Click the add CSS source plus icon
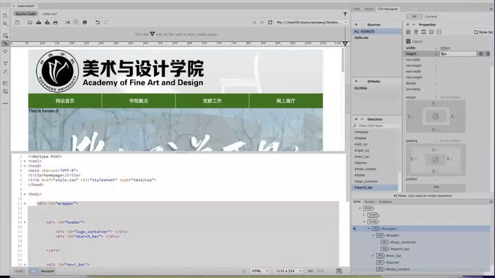 point(355,24)
